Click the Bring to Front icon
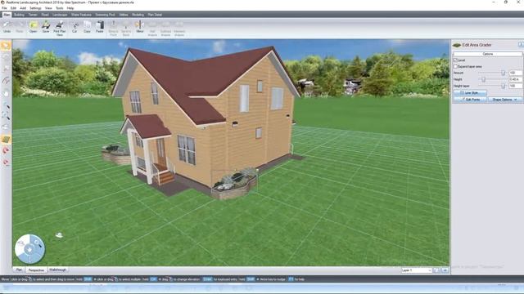The image size is (524, 294). click(113, 28)
